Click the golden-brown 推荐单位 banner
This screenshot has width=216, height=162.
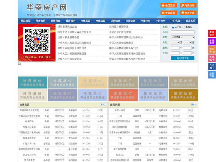[x=183, y=95]
